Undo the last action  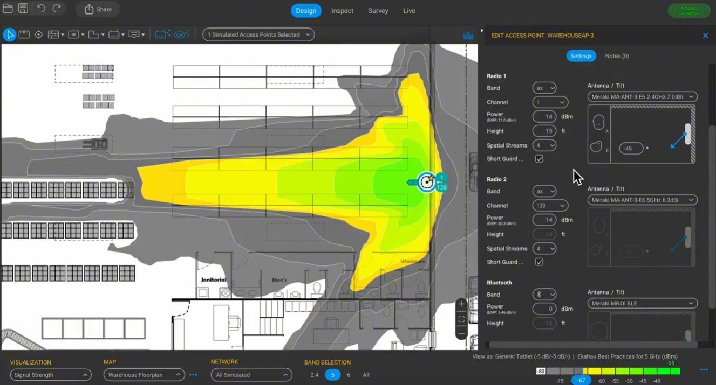(x=41, y=9)
